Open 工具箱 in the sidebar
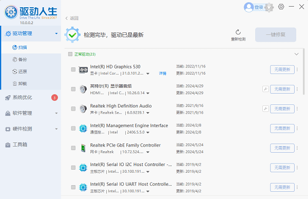This screenshot has height=199, width=308. pyautogui.click(x=30, y=145)
